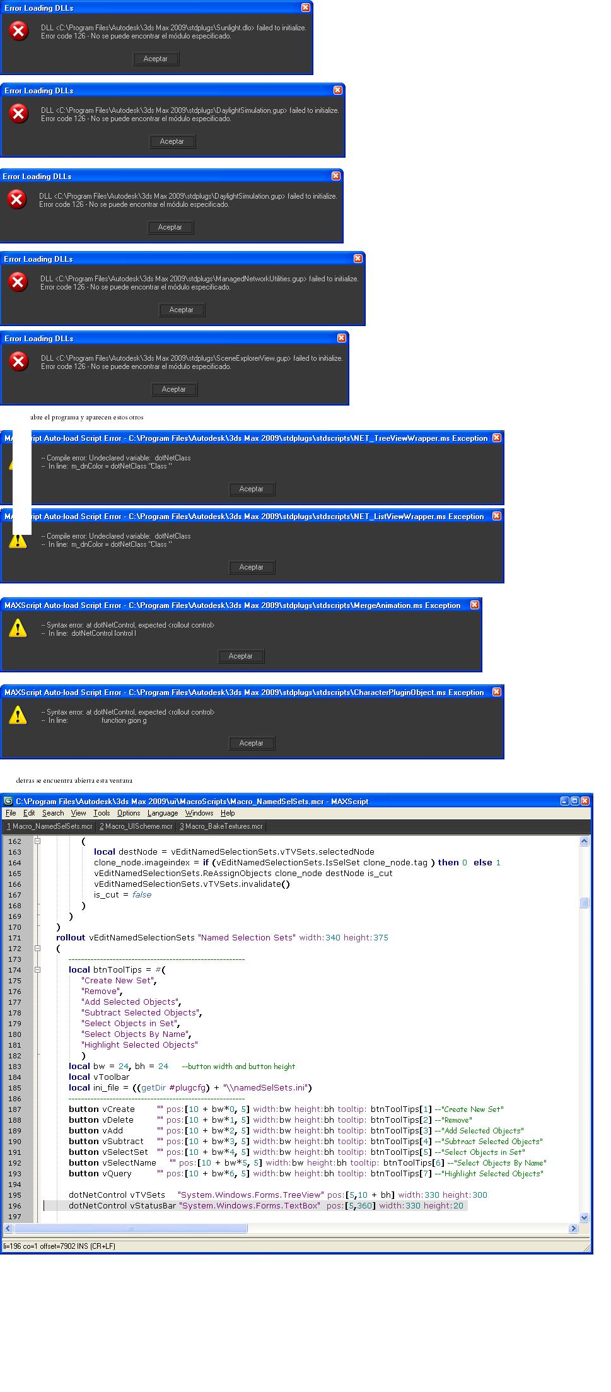611x1392 pixels.
Task: Open the Edit menu in MAXScript editor
Action: click(x=29, y=813)
